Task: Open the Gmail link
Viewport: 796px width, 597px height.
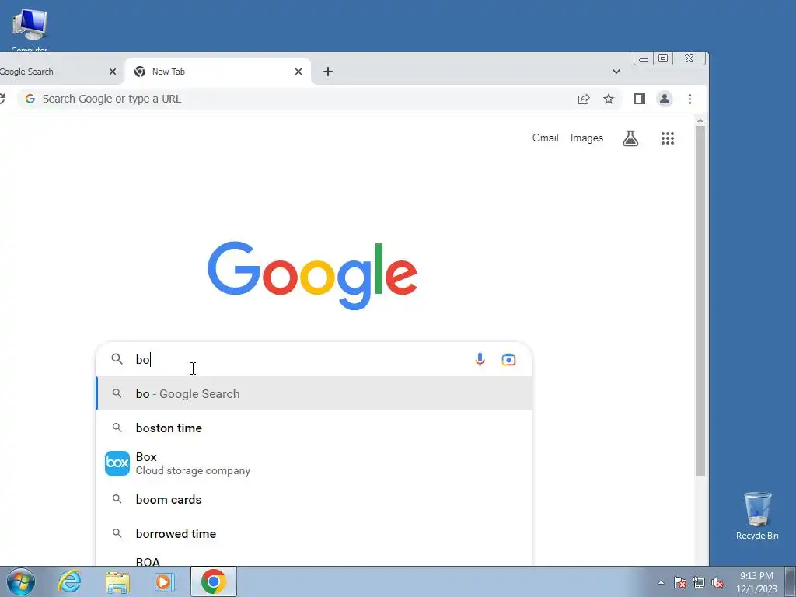Action: tap(545, 138)
